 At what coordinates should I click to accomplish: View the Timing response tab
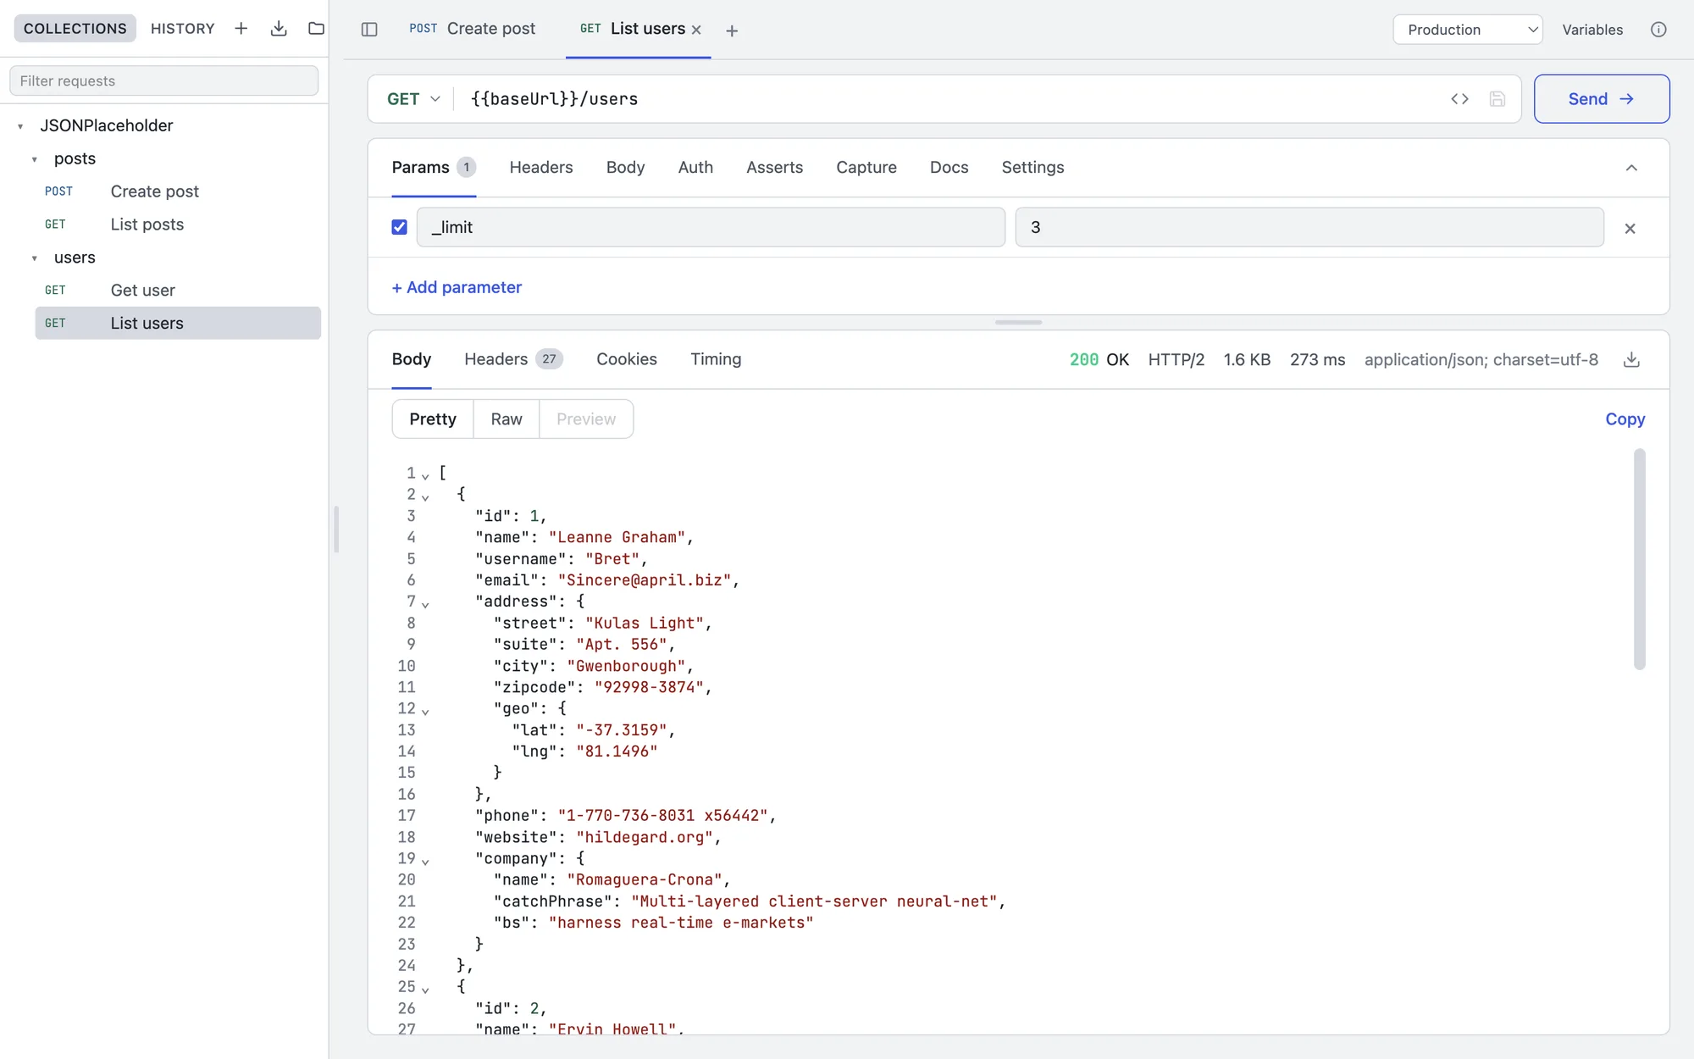(x=716, y=359)
